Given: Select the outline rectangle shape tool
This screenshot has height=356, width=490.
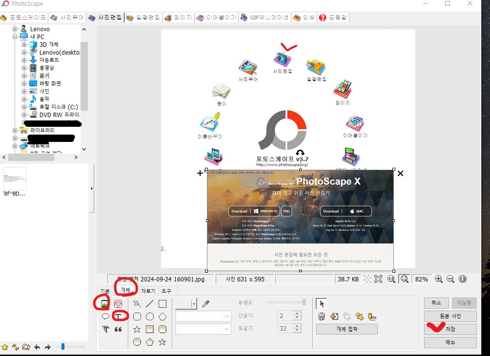Looking at the screenshot, I should coord(163,303).
